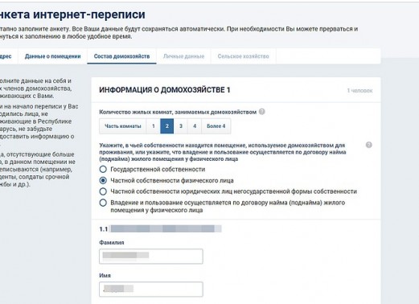Set number of rooms to 2
The width and height of the screenshot is (419, 304).
(x=166, y=126)
